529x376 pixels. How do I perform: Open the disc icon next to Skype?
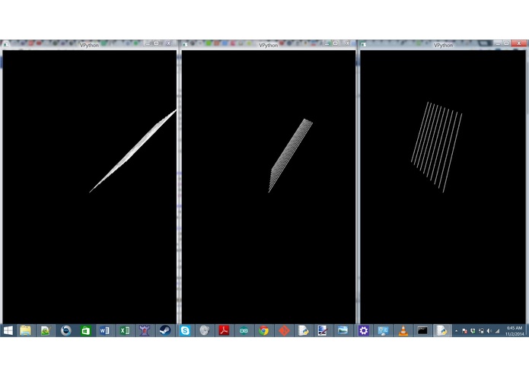pyautogui.click(x=205, y=330)
